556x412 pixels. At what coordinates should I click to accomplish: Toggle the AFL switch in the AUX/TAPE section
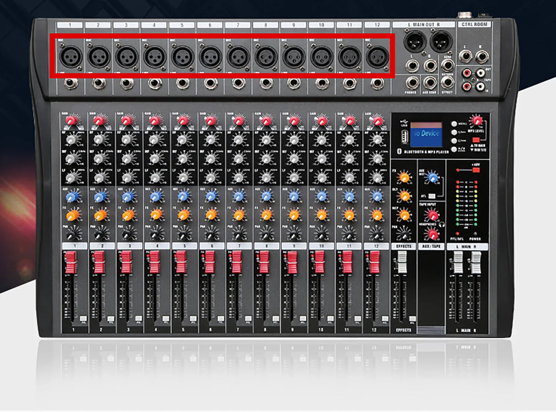(x=432, y=196)
